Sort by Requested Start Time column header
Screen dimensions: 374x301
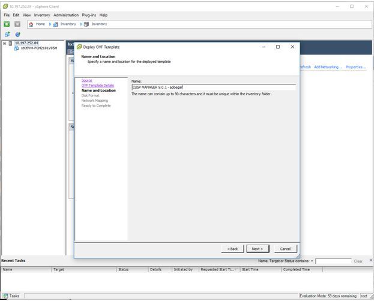pyautogui.click(x=220, y=270)
